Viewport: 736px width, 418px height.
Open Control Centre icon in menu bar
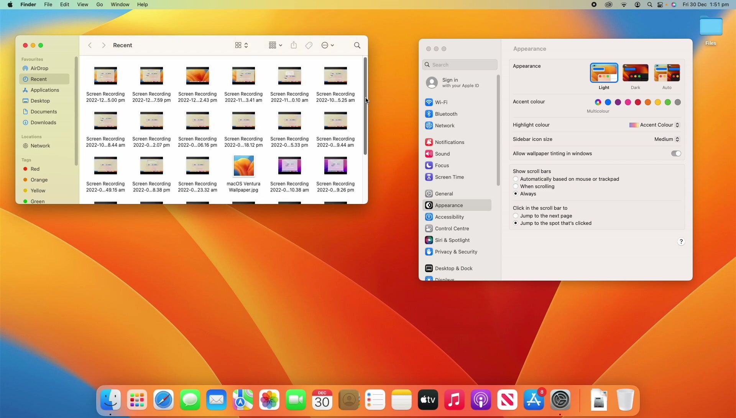[x=660, y=5]
